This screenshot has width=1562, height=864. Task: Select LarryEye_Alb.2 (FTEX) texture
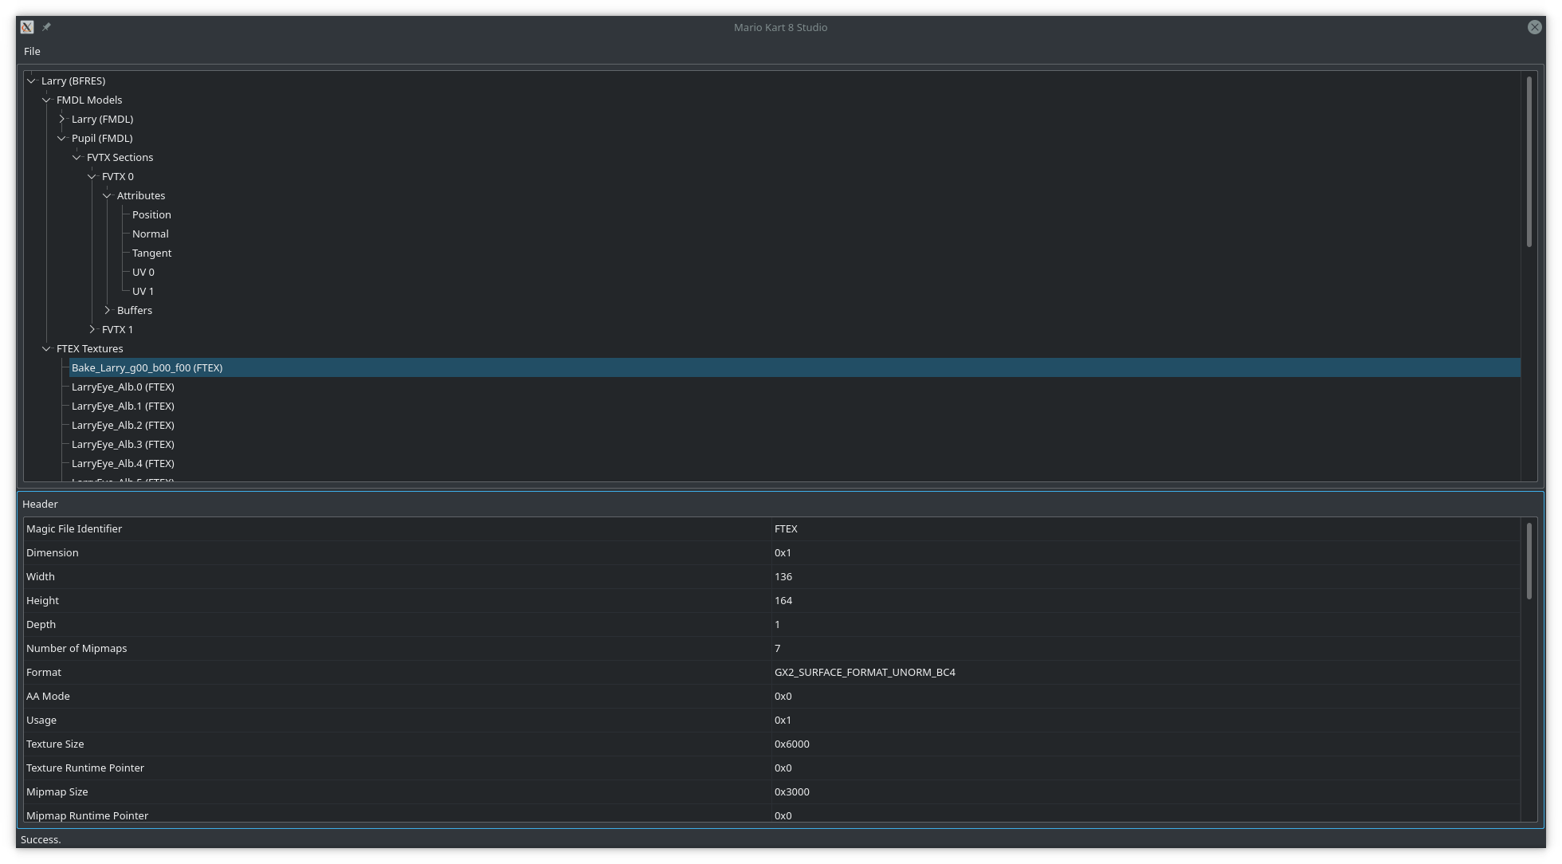123,425
